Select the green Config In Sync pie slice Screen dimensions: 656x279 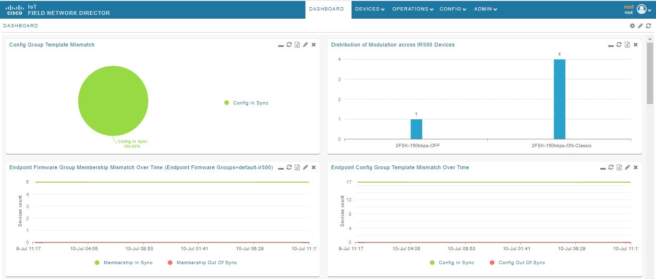[x=113, y=101]
